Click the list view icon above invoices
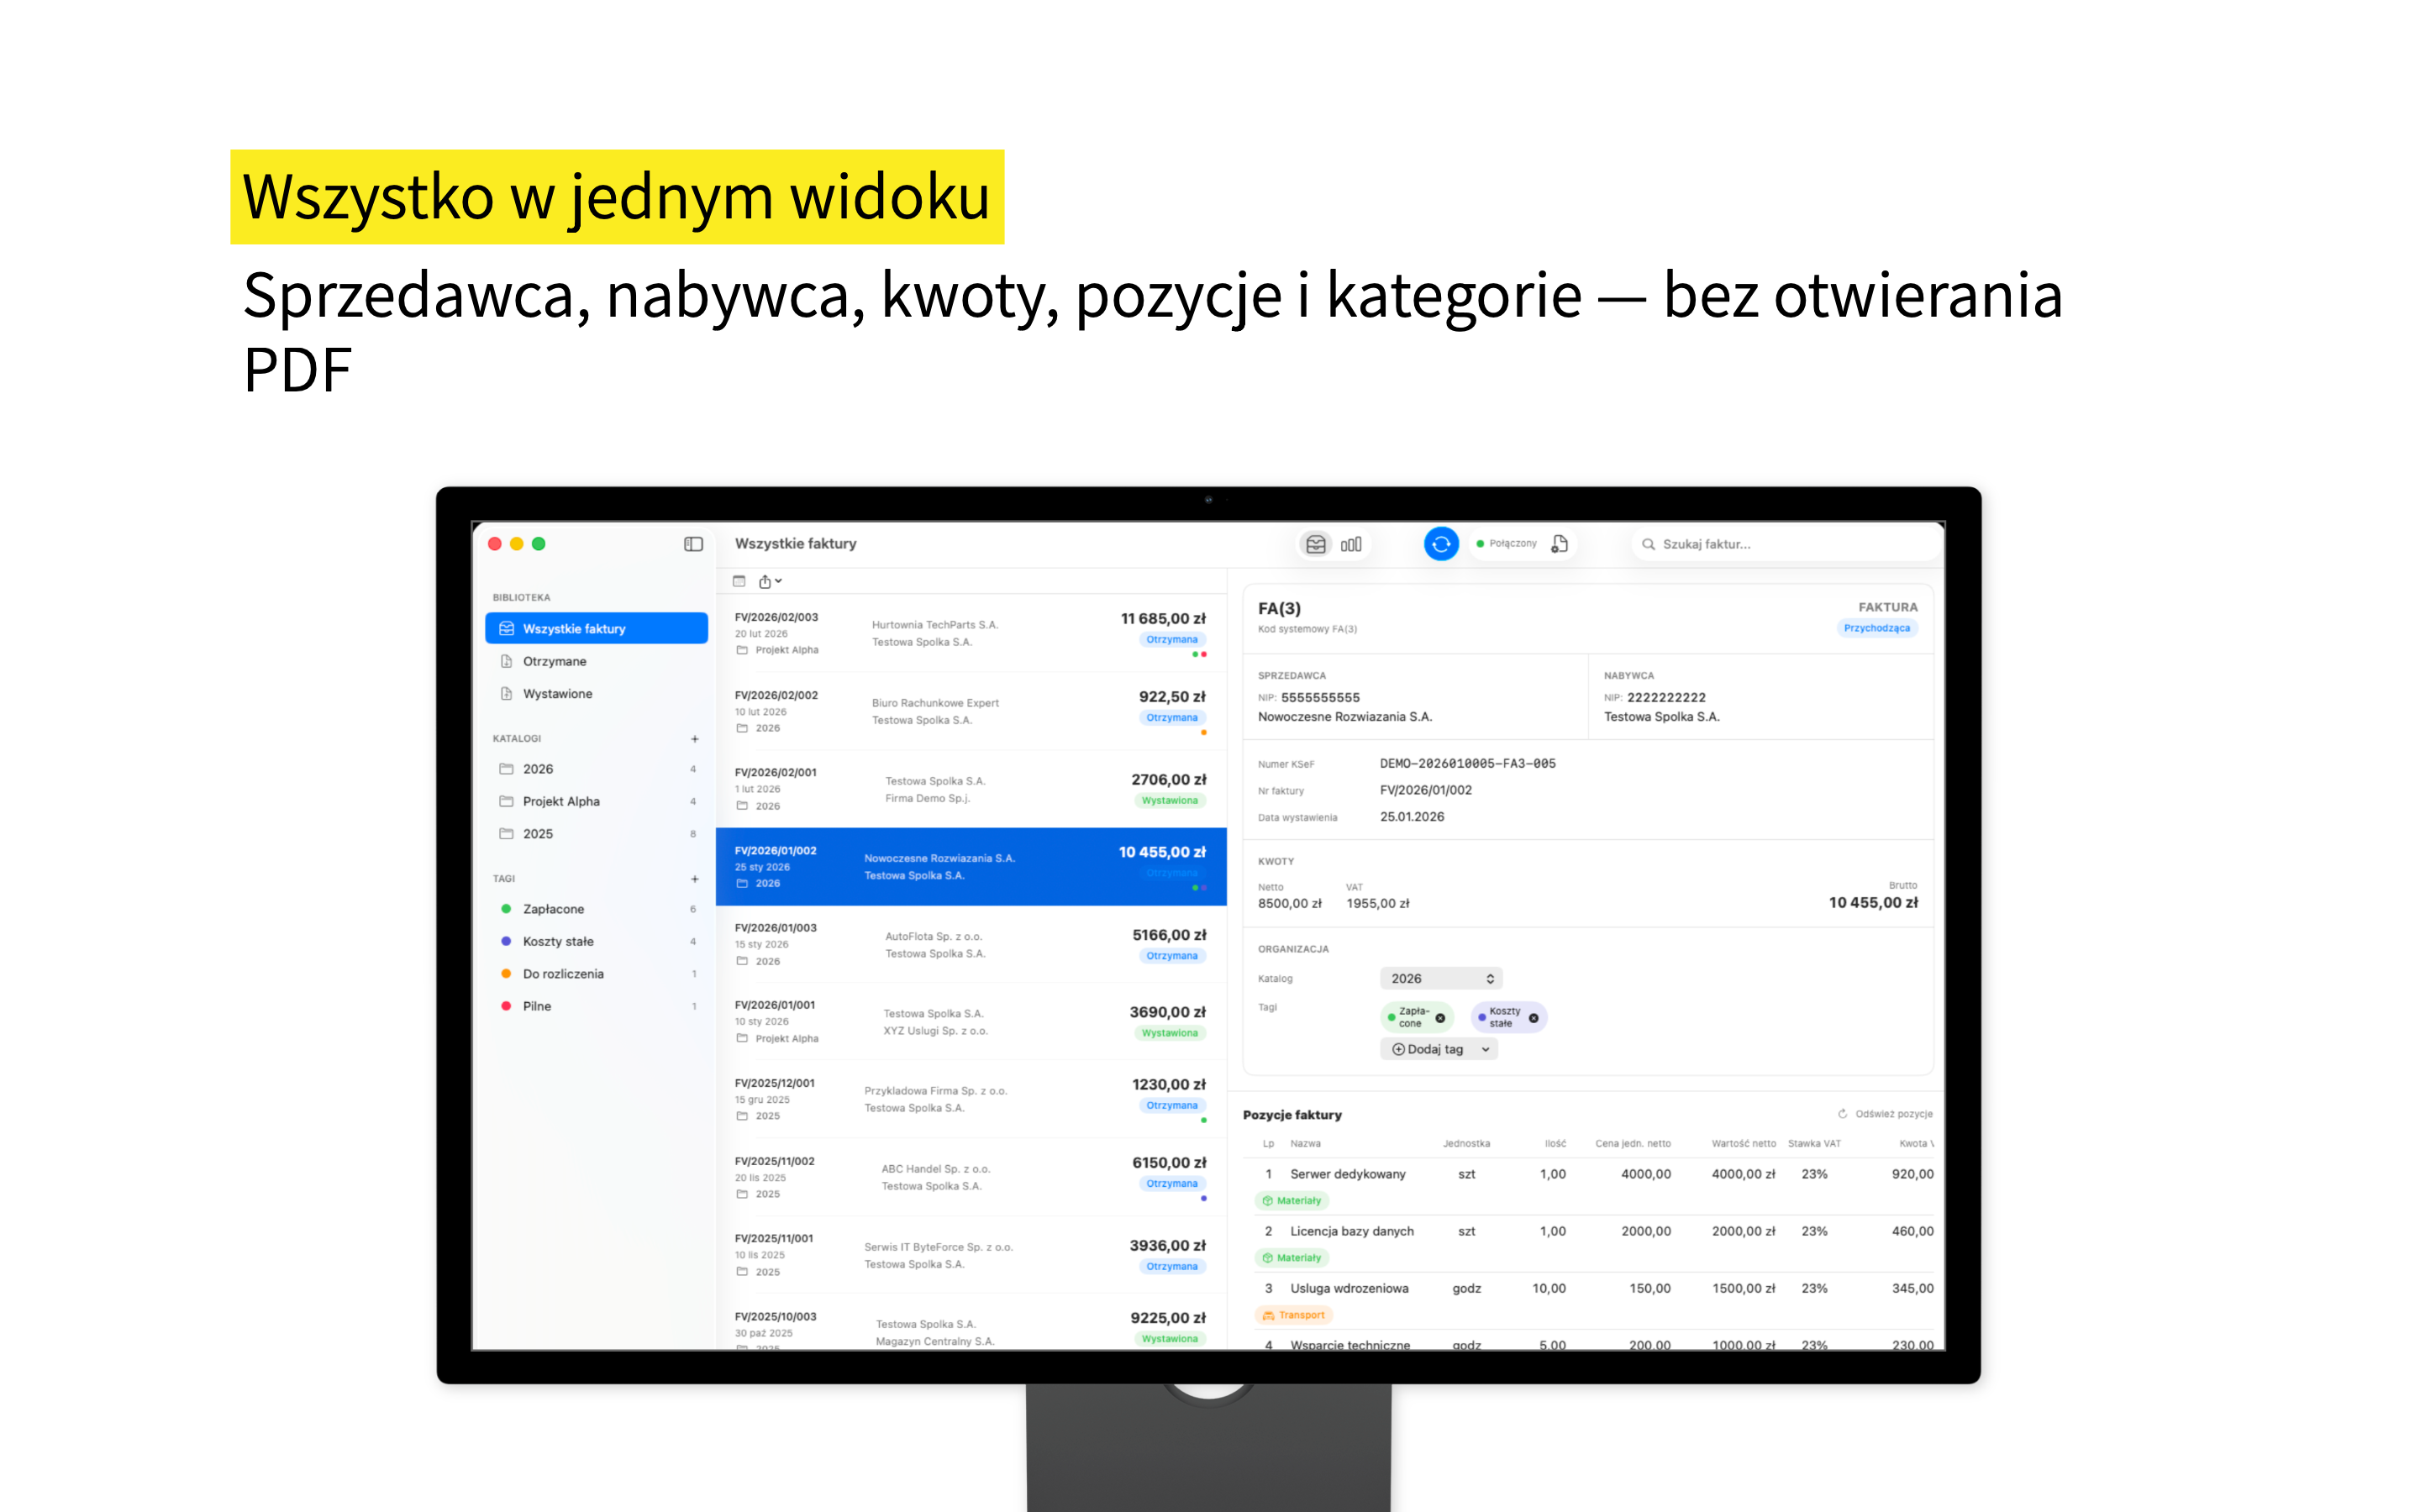This screenshot has height=1512, width=2420. pyautogui.click(x=740, y=581)
